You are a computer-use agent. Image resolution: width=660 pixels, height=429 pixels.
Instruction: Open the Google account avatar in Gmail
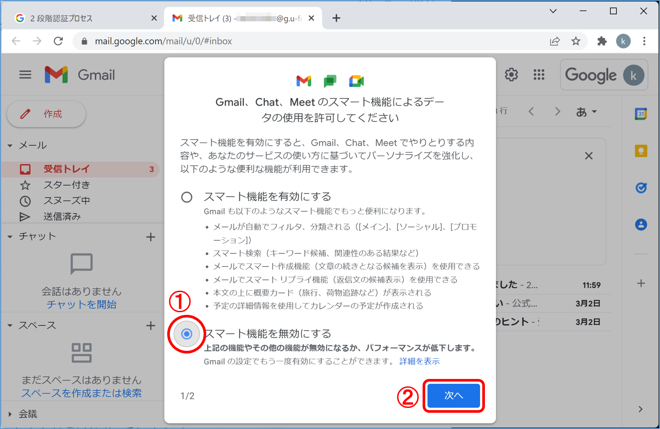click(633, 75)
